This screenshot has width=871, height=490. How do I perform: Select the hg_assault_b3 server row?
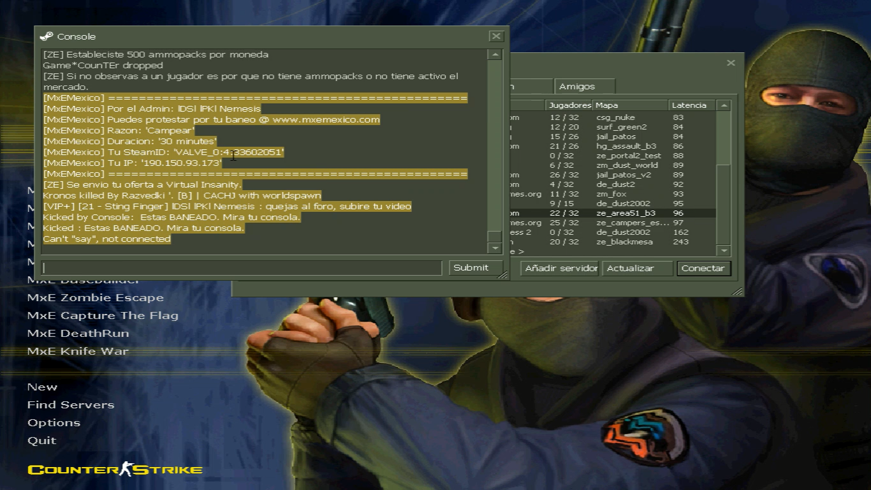613,146
